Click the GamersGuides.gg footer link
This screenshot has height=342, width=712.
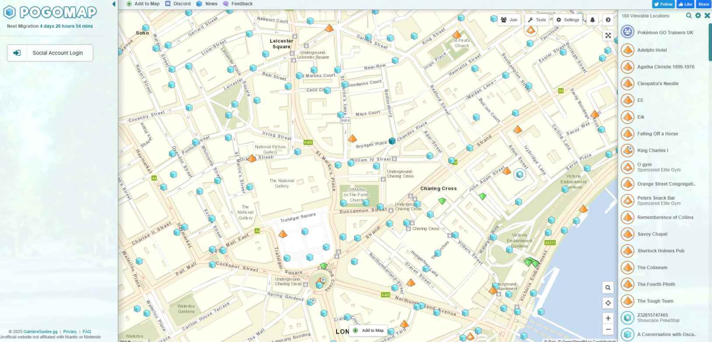(x=40, y=332)
